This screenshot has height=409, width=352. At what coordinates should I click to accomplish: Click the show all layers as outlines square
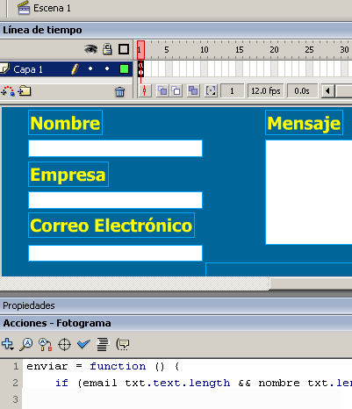pos(124,49)
